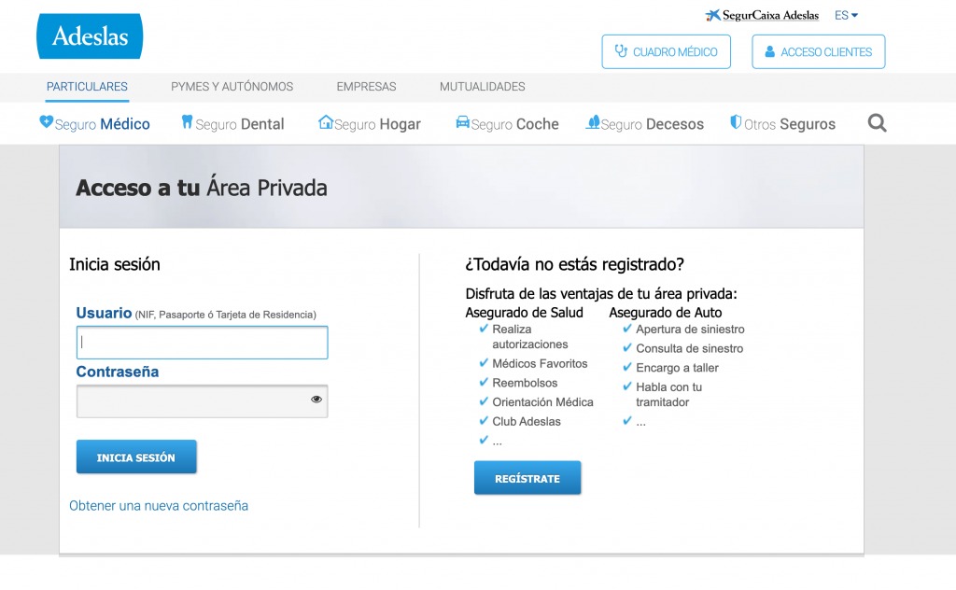Click the Adeslas logo
Image resolution: width=956 pixels, height=590 pixels.
[90, 36]
